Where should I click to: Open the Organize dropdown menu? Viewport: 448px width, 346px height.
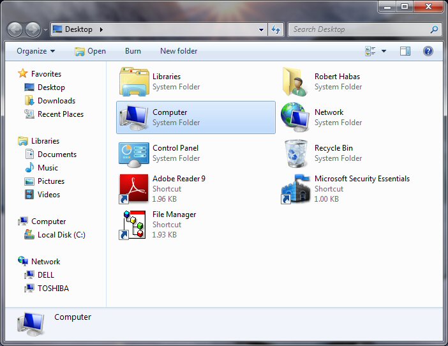point(36,51)
